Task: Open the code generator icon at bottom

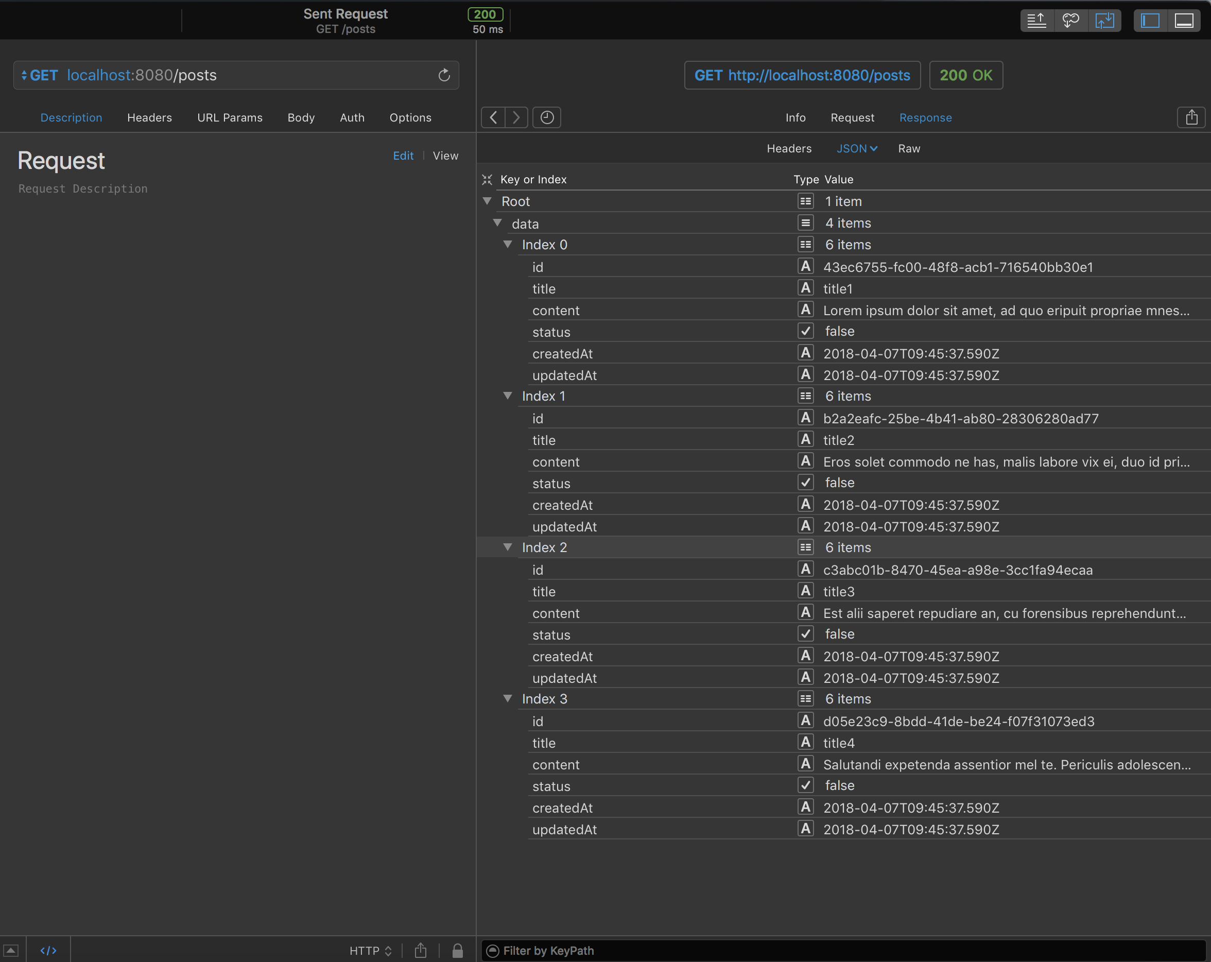Action: coord(48,950)
